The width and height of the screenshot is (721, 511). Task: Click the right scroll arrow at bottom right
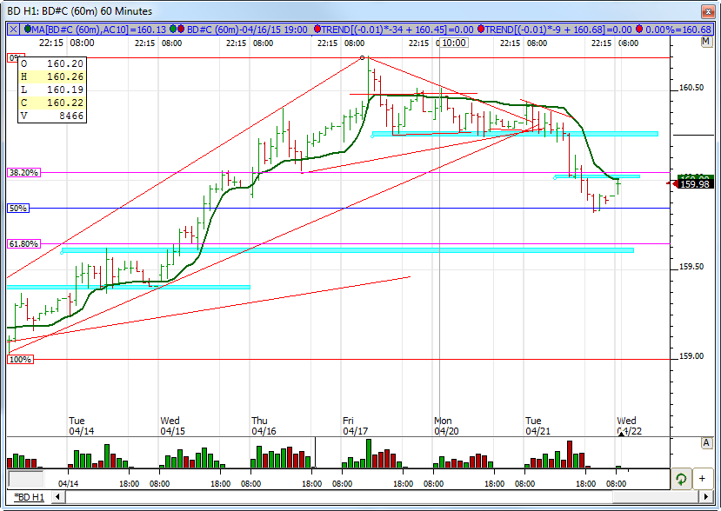[x=707, y=497]
